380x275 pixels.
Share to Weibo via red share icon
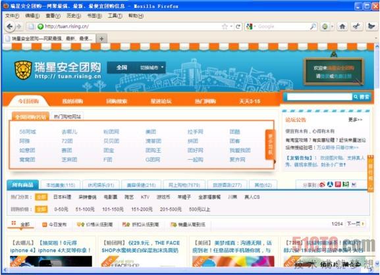[x=322, y=185]
